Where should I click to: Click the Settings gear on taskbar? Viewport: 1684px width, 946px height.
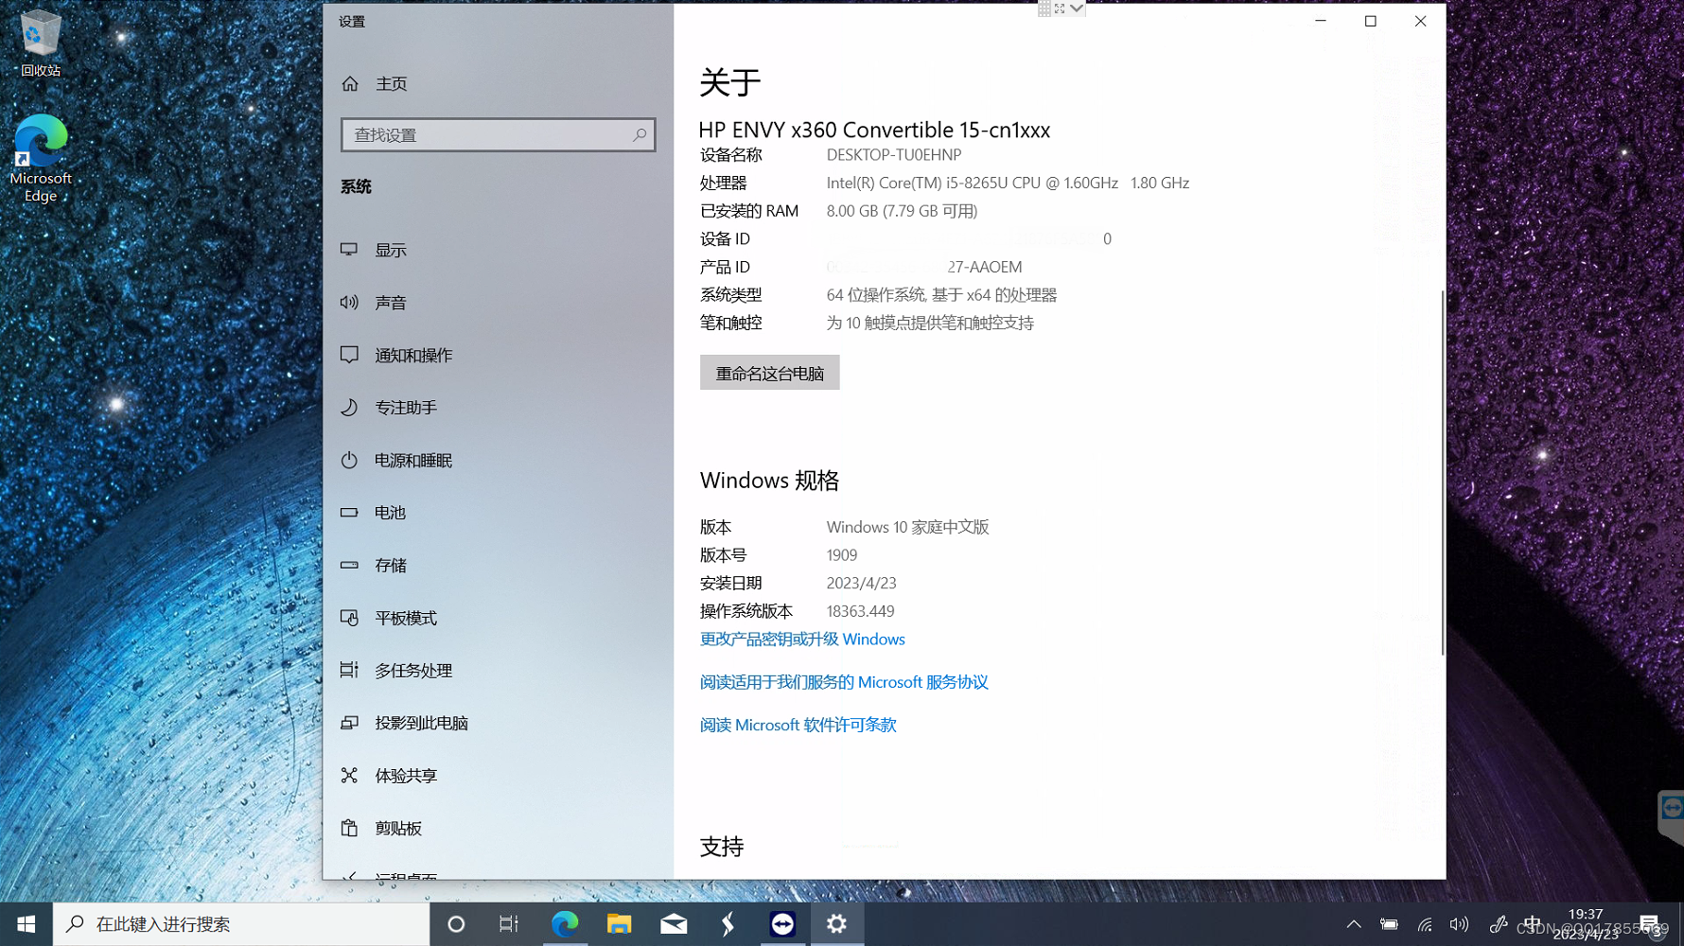point(837,924)
